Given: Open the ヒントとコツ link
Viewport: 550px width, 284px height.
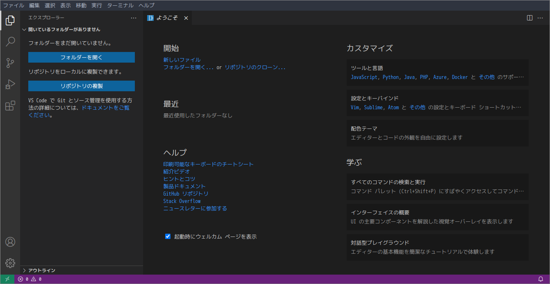Looking at the screenshot, I should click(x=179, y=179).
